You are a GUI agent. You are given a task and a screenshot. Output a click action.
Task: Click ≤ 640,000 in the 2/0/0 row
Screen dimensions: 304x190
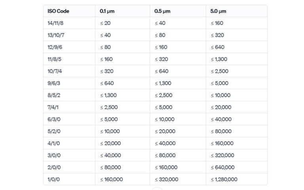pyautogui.click(x=223, y=167)
